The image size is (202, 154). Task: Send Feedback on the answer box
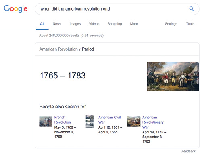pyautogui.click(x=188, y=151)
